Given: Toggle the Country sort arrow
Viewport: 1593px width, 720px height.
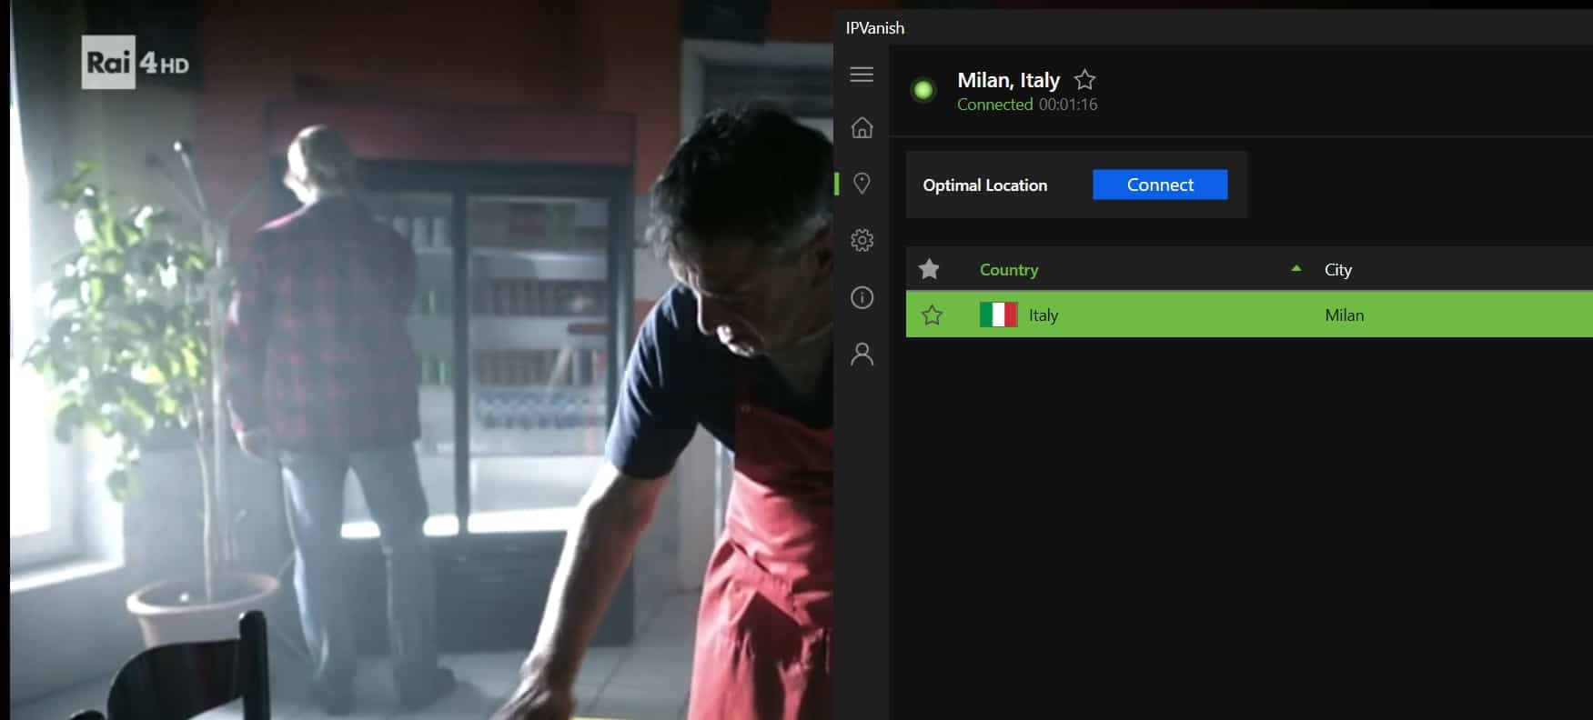Looking at the screenshot, I should [x=1296, y=269].
